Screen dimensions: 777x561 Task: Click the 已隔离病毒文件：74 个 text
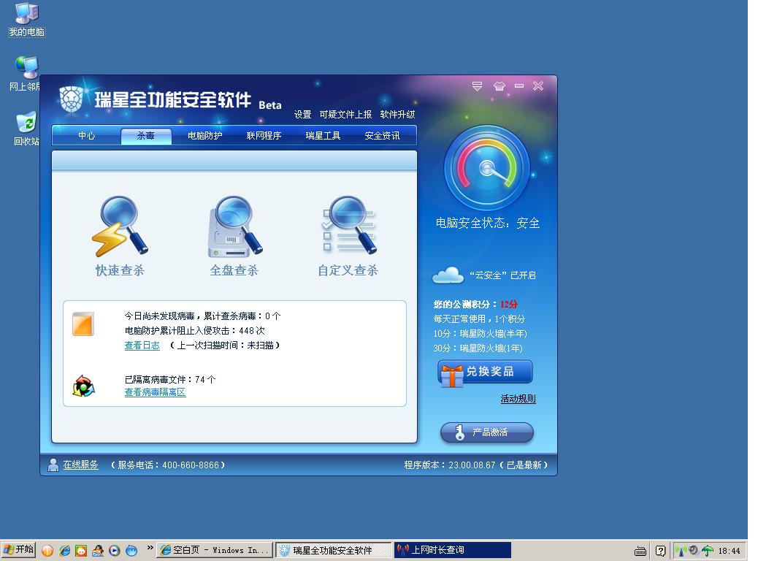click(x=170, y=380)
